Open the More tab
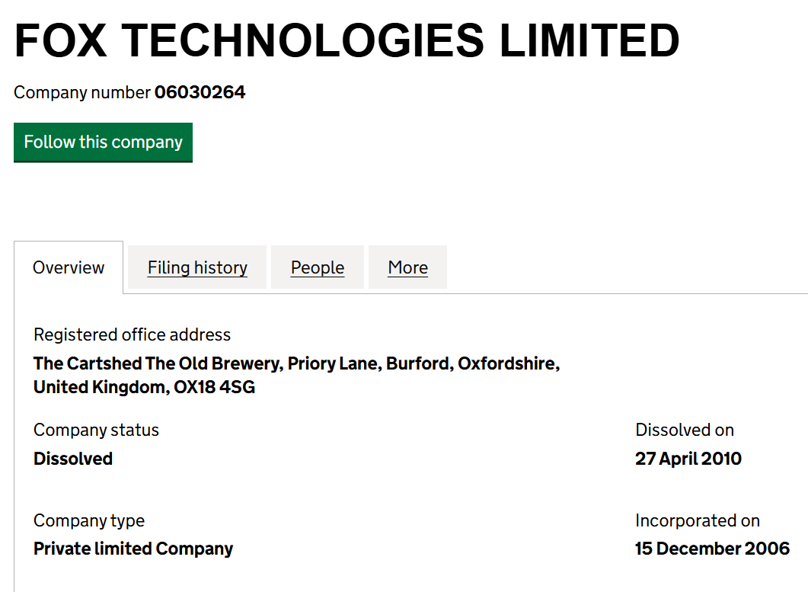808x592 pixels. point(407,267)
